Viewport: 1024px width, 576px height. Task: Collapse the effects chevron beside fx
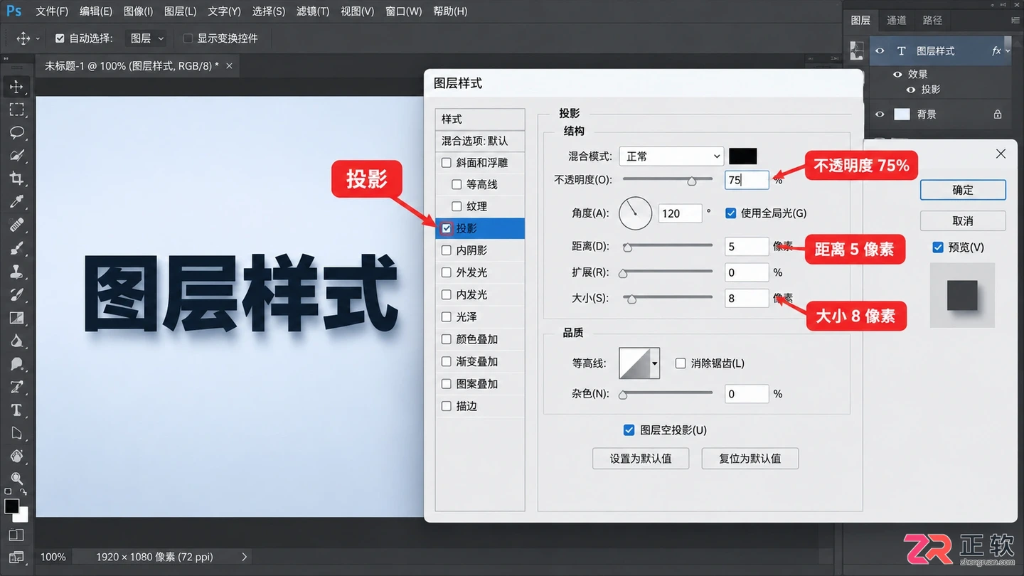click(x=1008, y=51)
